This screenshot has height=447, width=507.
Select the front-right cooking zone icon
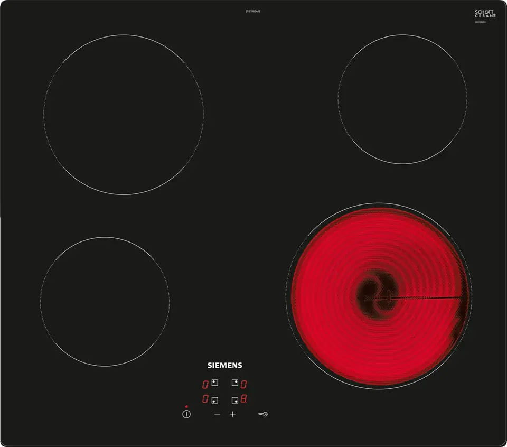(234, 400)
